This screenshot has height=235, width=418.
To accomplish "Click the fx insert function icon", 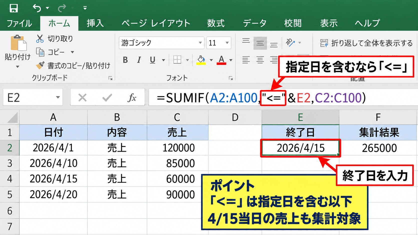I will coord(132,97).
